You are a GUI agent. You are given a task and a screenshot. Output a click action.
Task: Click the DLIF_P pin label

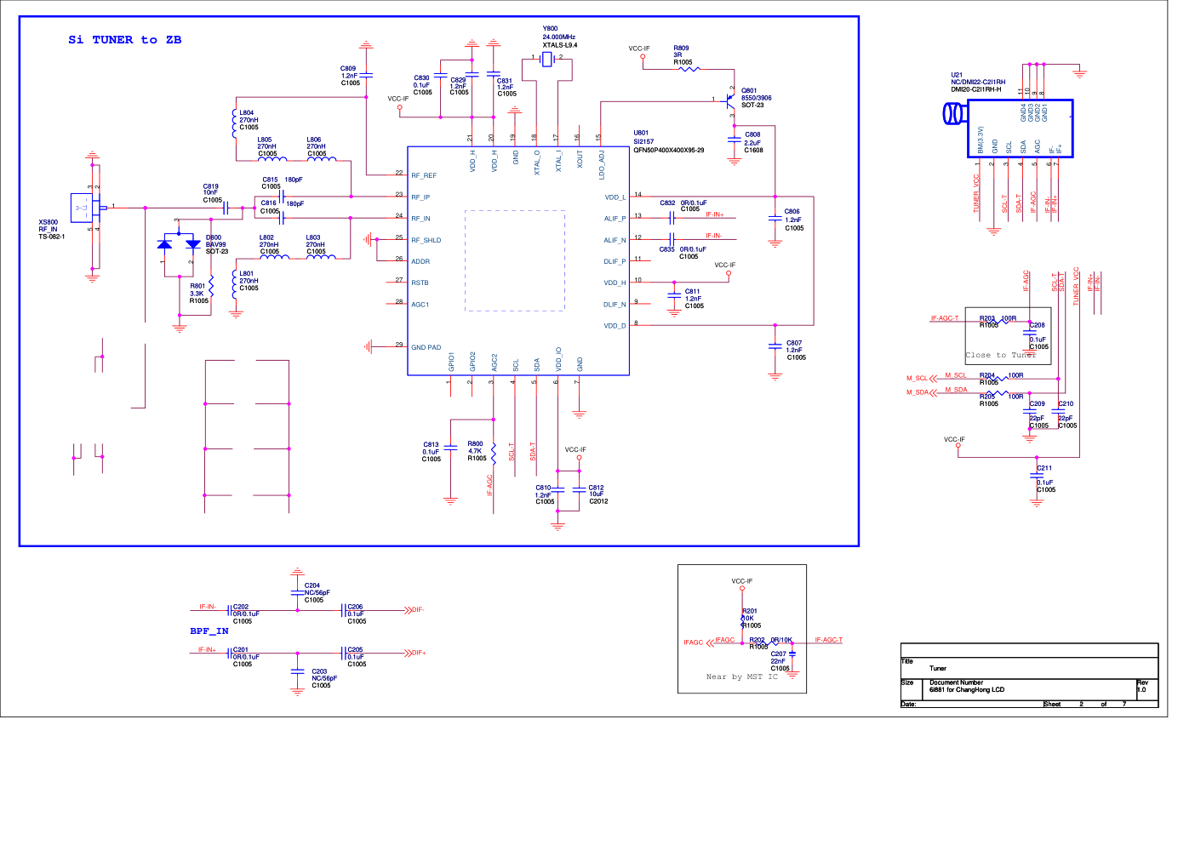(x=615, y=262)
